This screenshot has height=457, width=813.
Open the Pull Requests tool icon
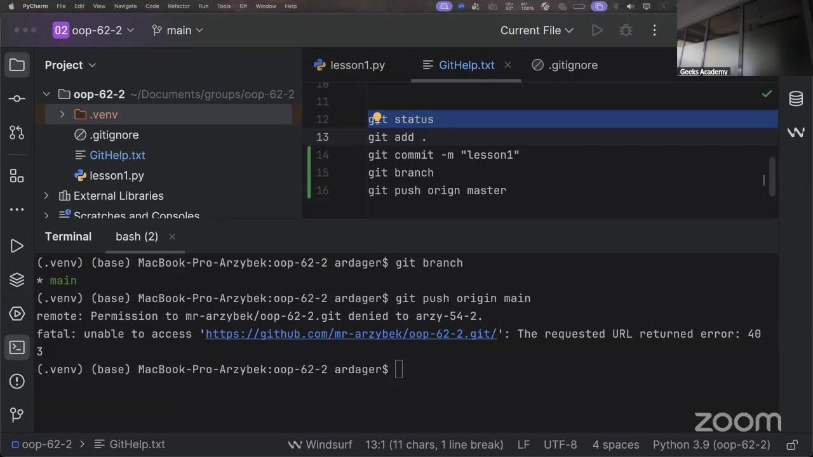[x=17, y=133]
